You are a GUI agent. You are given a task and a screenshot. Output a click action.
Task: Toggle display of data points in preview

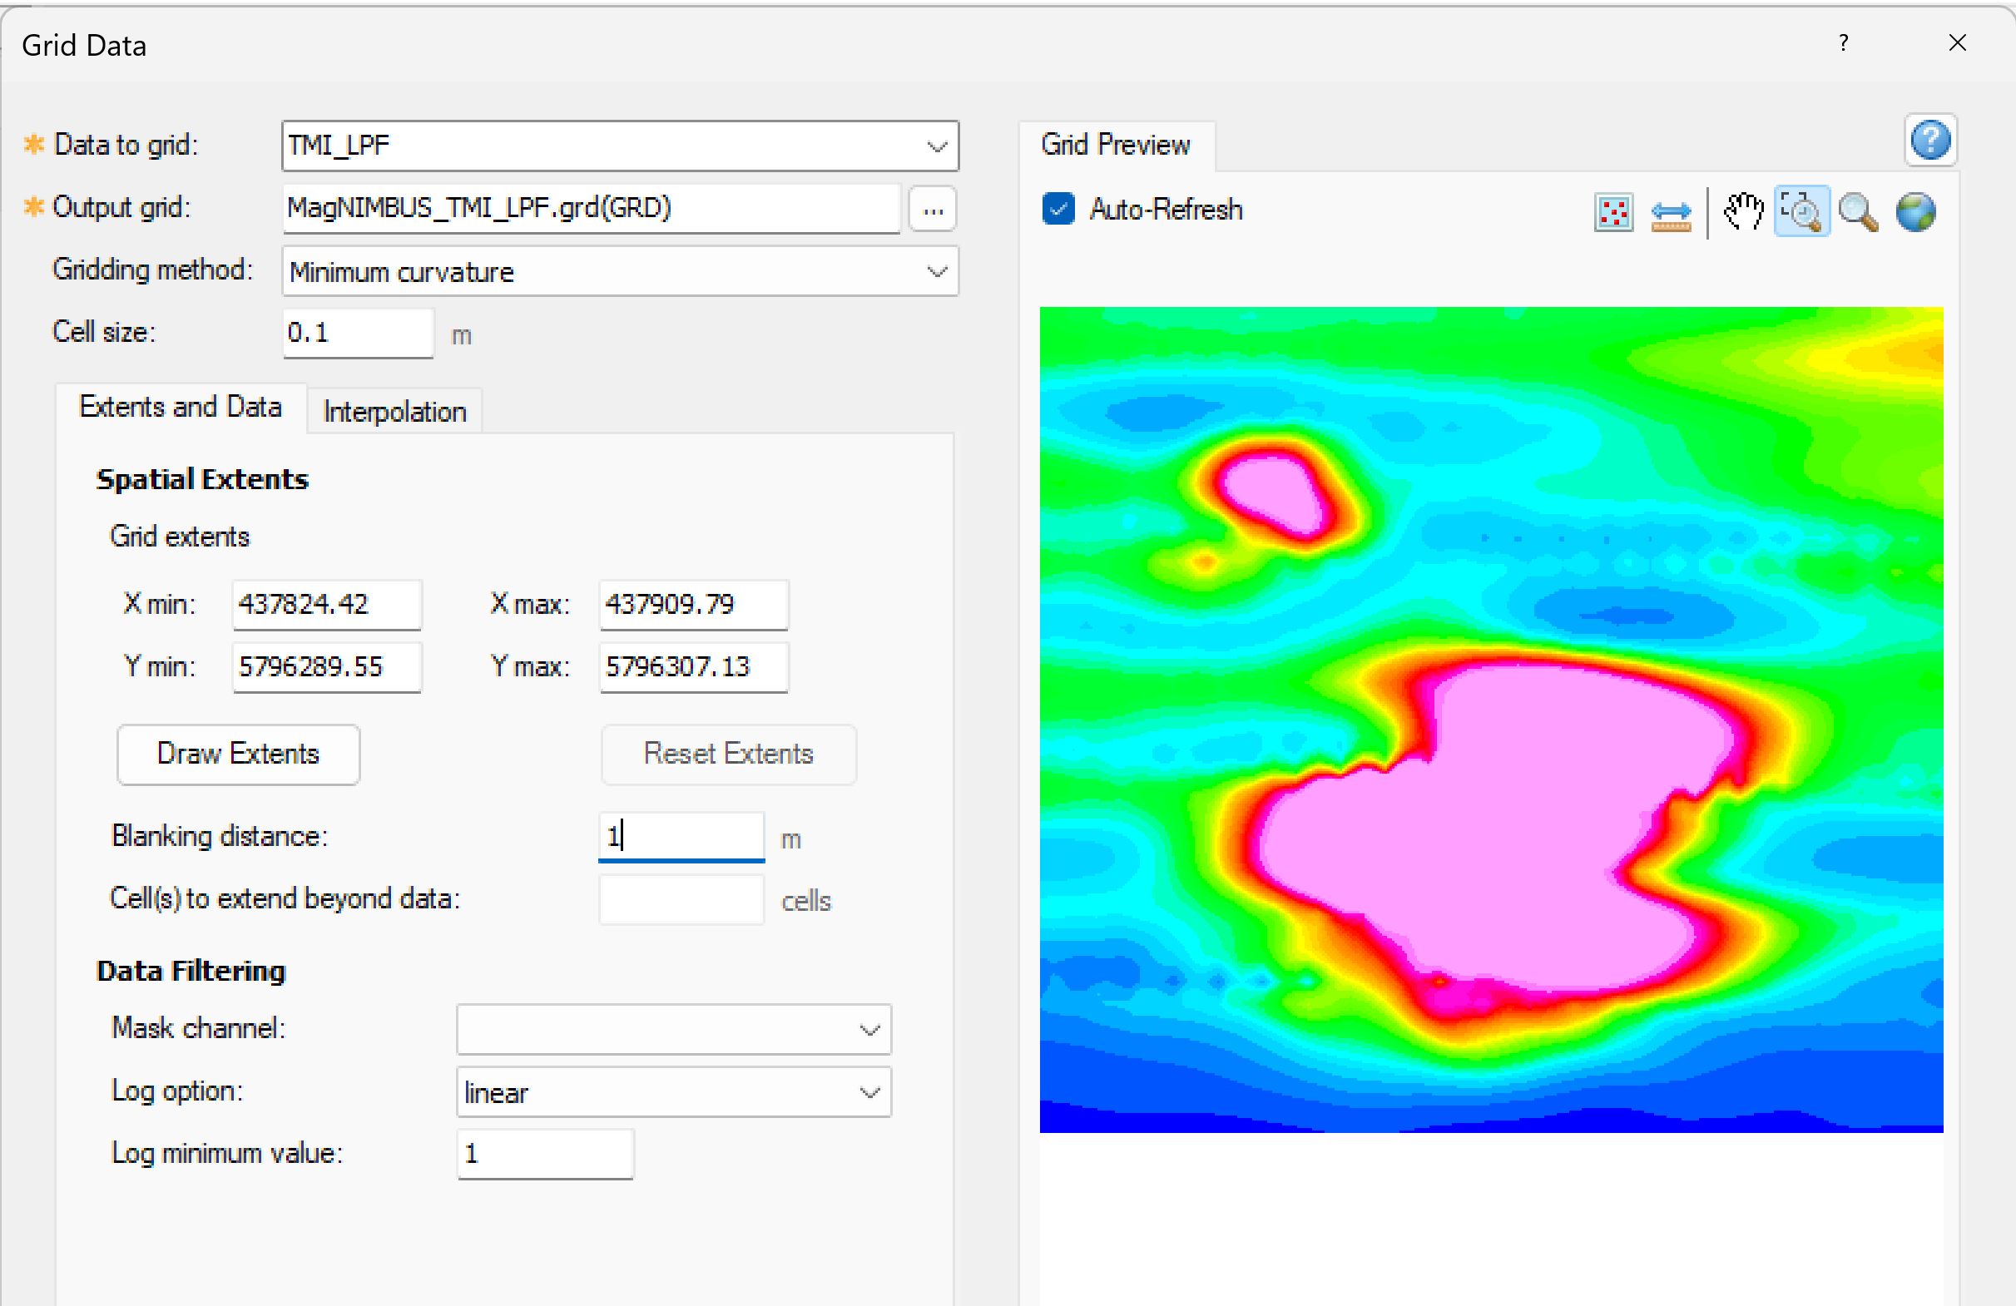pyautogui.click(x=1612, y=212)
